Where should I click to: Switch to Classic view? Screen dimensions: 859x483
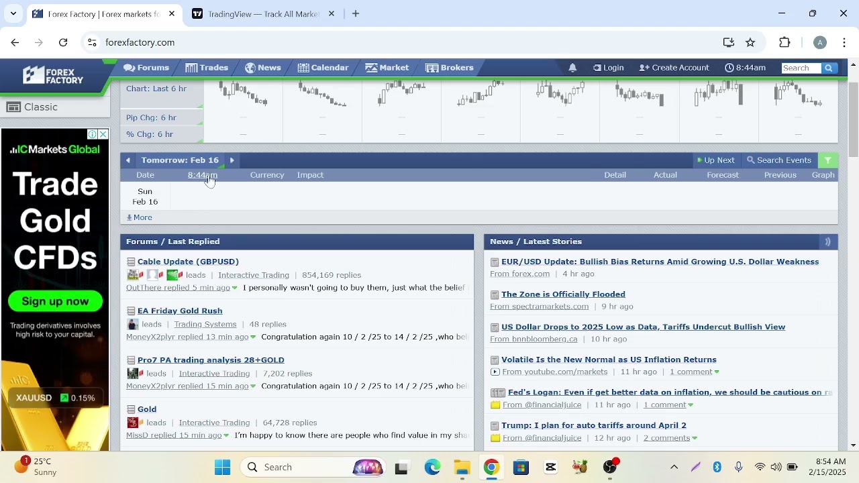click(33, 107)
